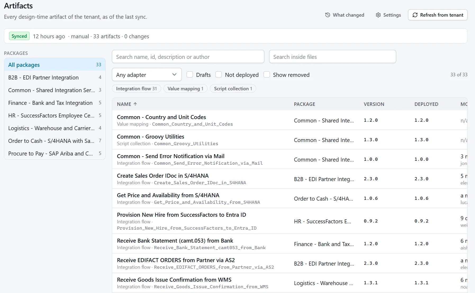Open the What changed view

[x=345, y=15]
